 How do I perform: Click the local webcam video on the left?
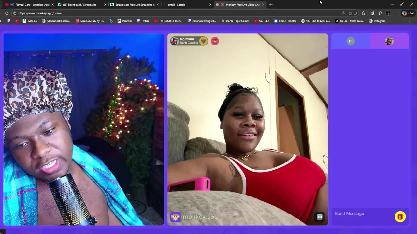83,129
